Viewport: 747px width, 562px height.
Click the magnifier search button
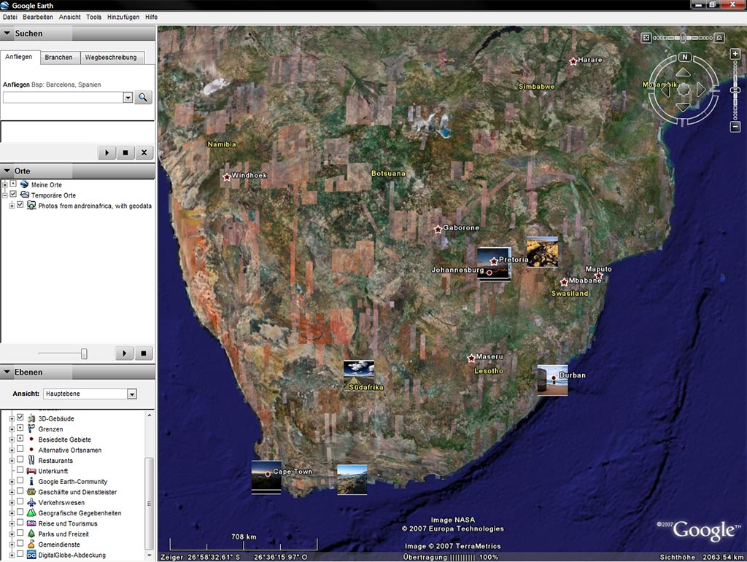(x=143, y=98)
